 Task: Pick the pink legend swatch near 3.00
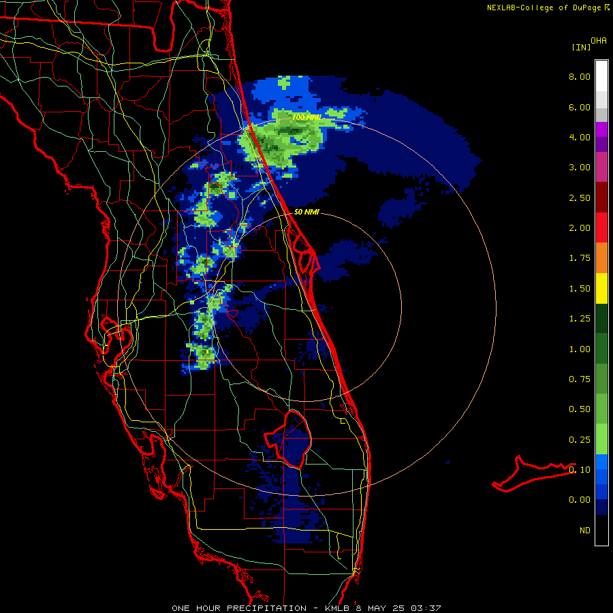601,167
